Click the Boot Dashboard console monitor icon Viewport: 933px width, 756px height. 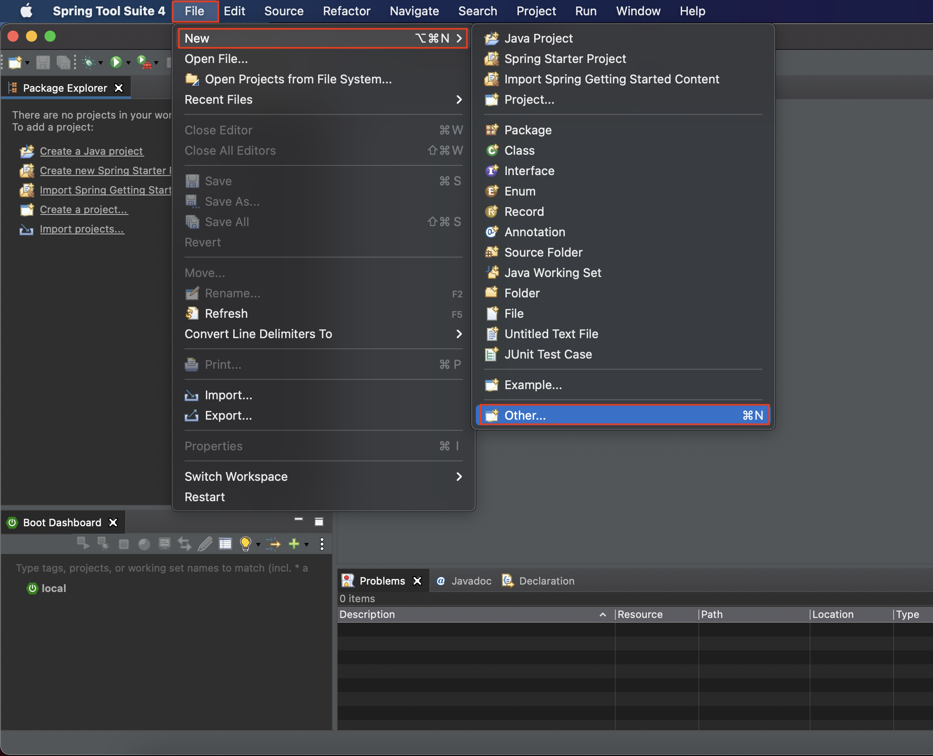(x=164, y=543)
